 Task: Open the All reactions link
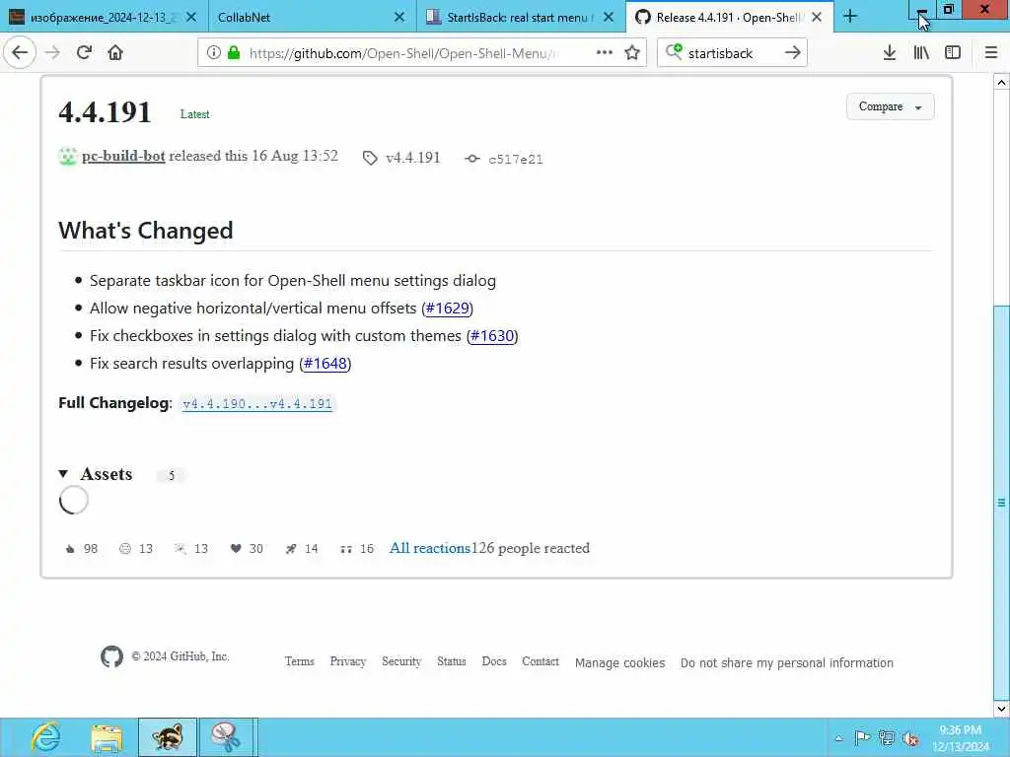(430, 548)
